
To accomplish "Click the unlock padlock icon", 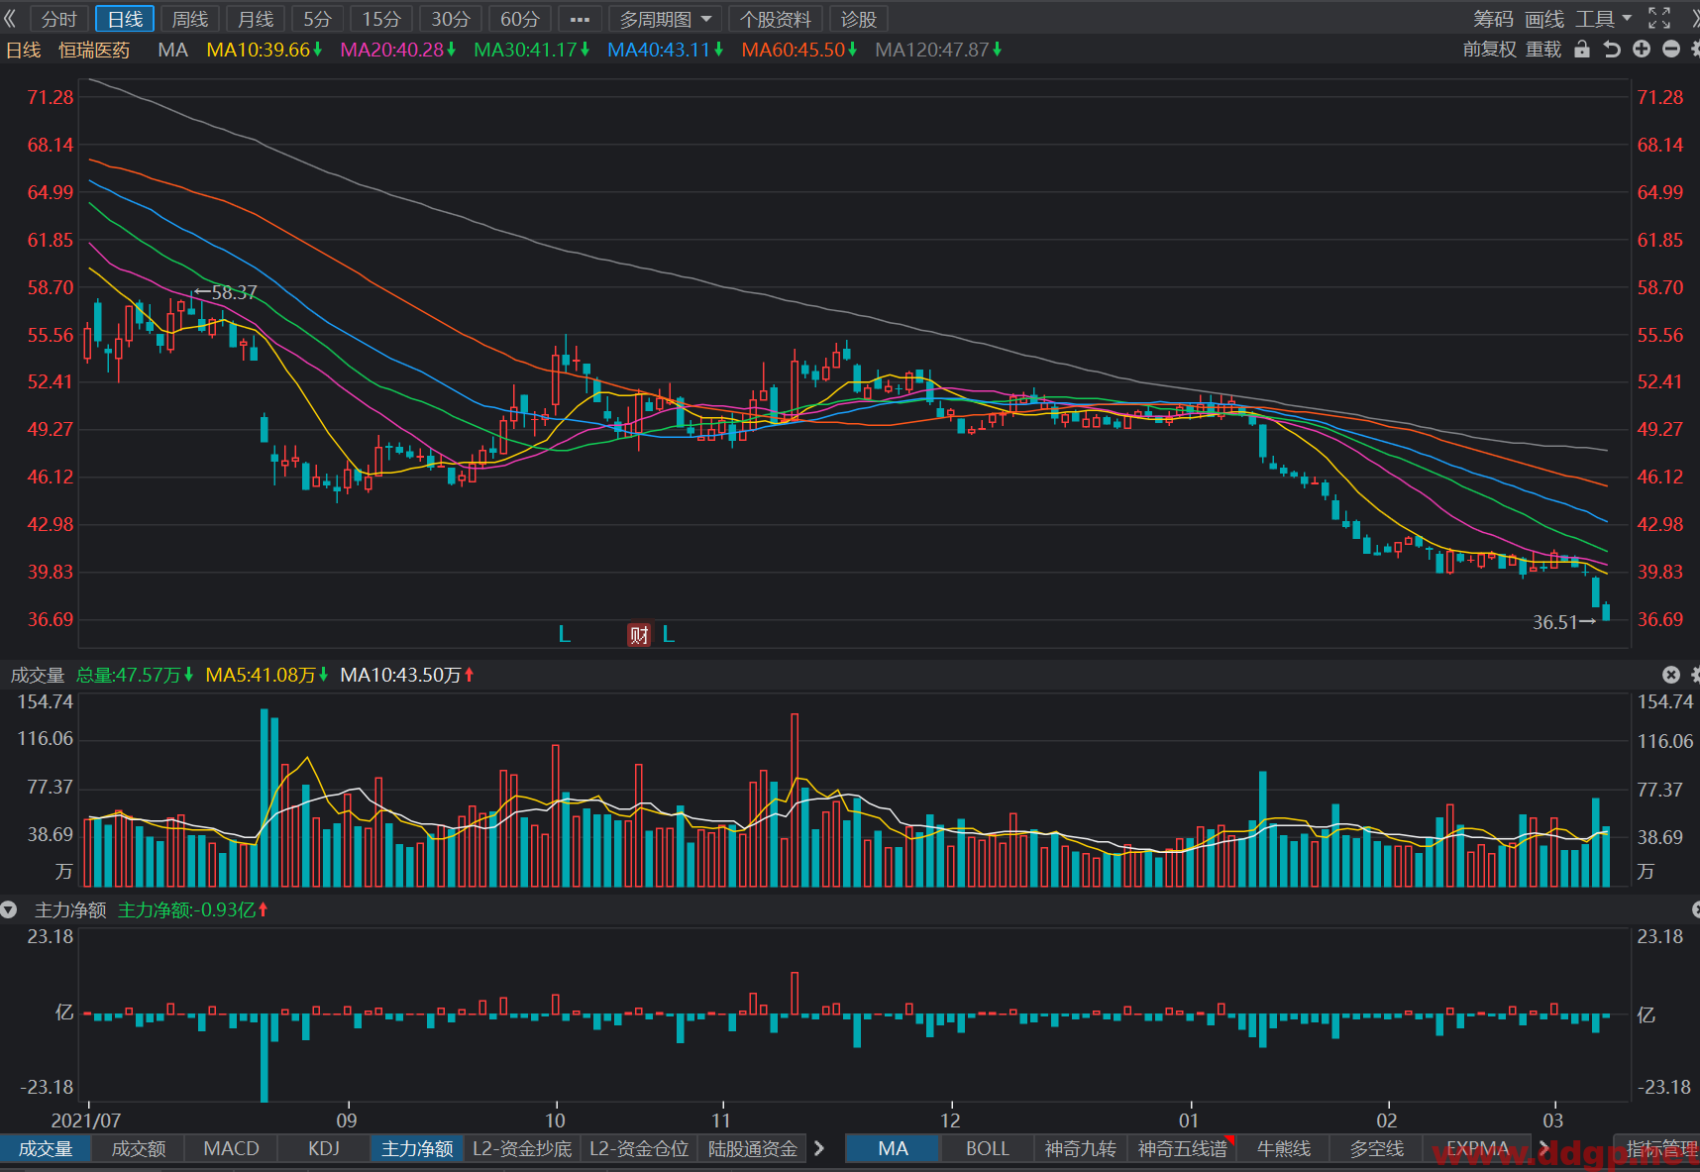I will click(x=1582, y=50).
